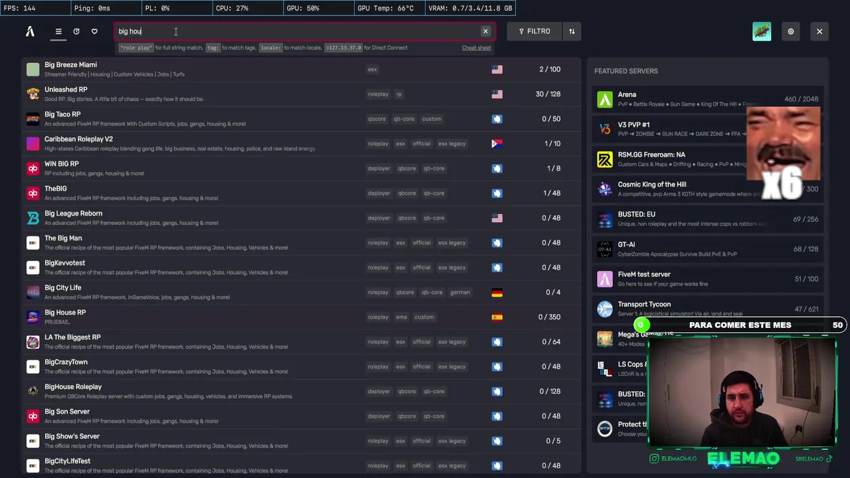
Task: Open the settings gear icon
Action: pyautogui.click(x=790, y=31)
